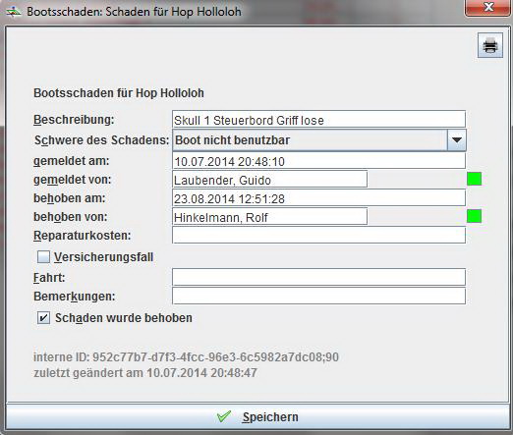Open the Schwere des Schadens dropdown arrow

point(457,140)
